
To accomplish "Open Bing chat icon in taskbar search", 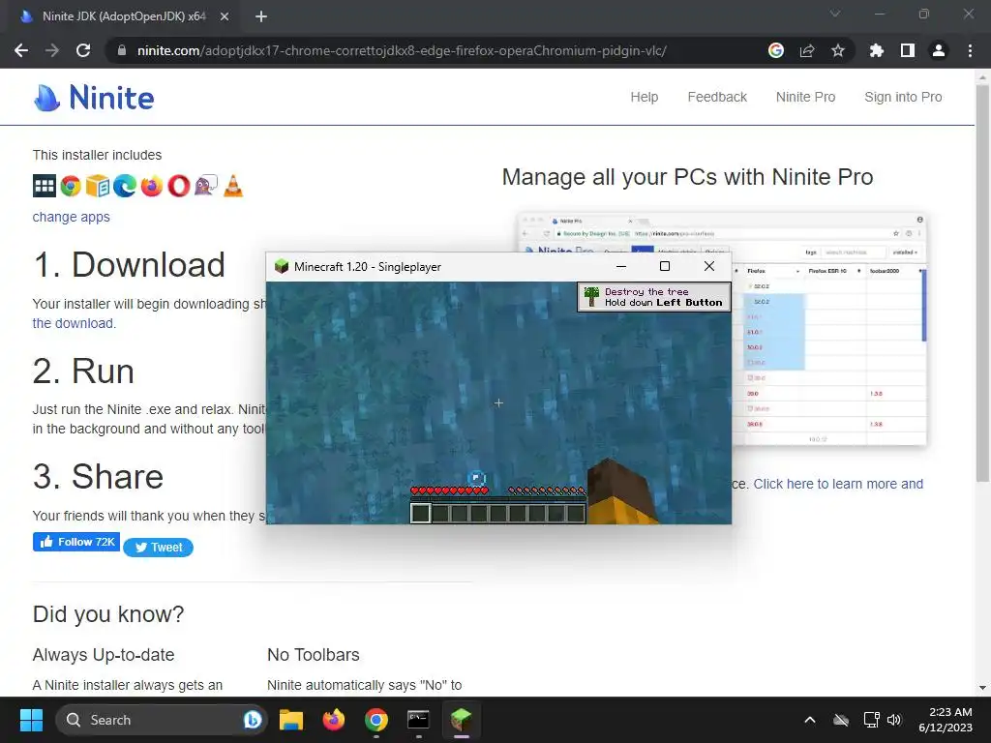I will pos(253,720).
